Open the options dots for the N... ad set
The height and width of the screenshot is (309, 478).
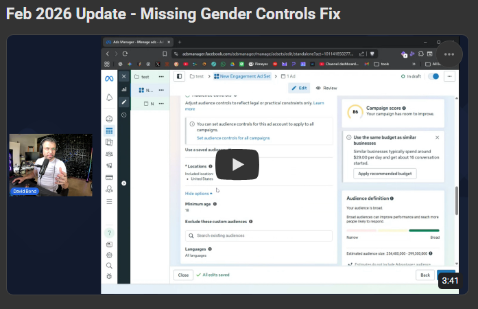(161, 90)
